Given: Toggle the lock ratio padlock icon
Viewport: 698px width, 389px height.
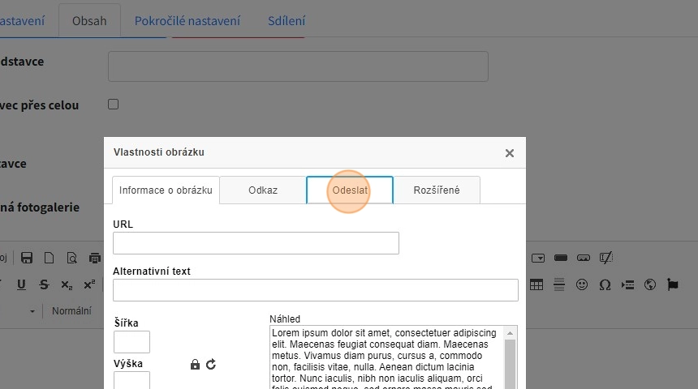Looking at the screenshot, I should coord(195,365).
